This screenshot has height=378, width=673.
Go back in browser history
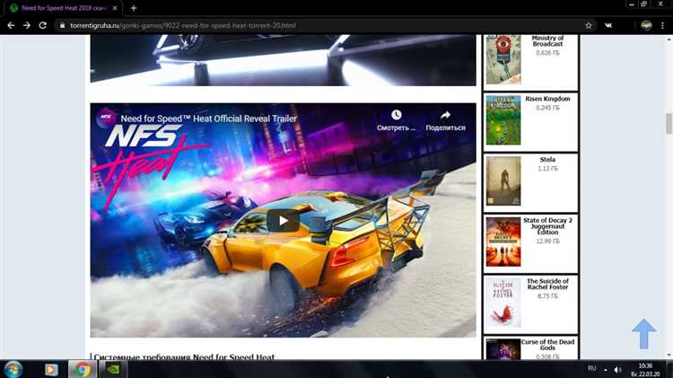(11, 25)
